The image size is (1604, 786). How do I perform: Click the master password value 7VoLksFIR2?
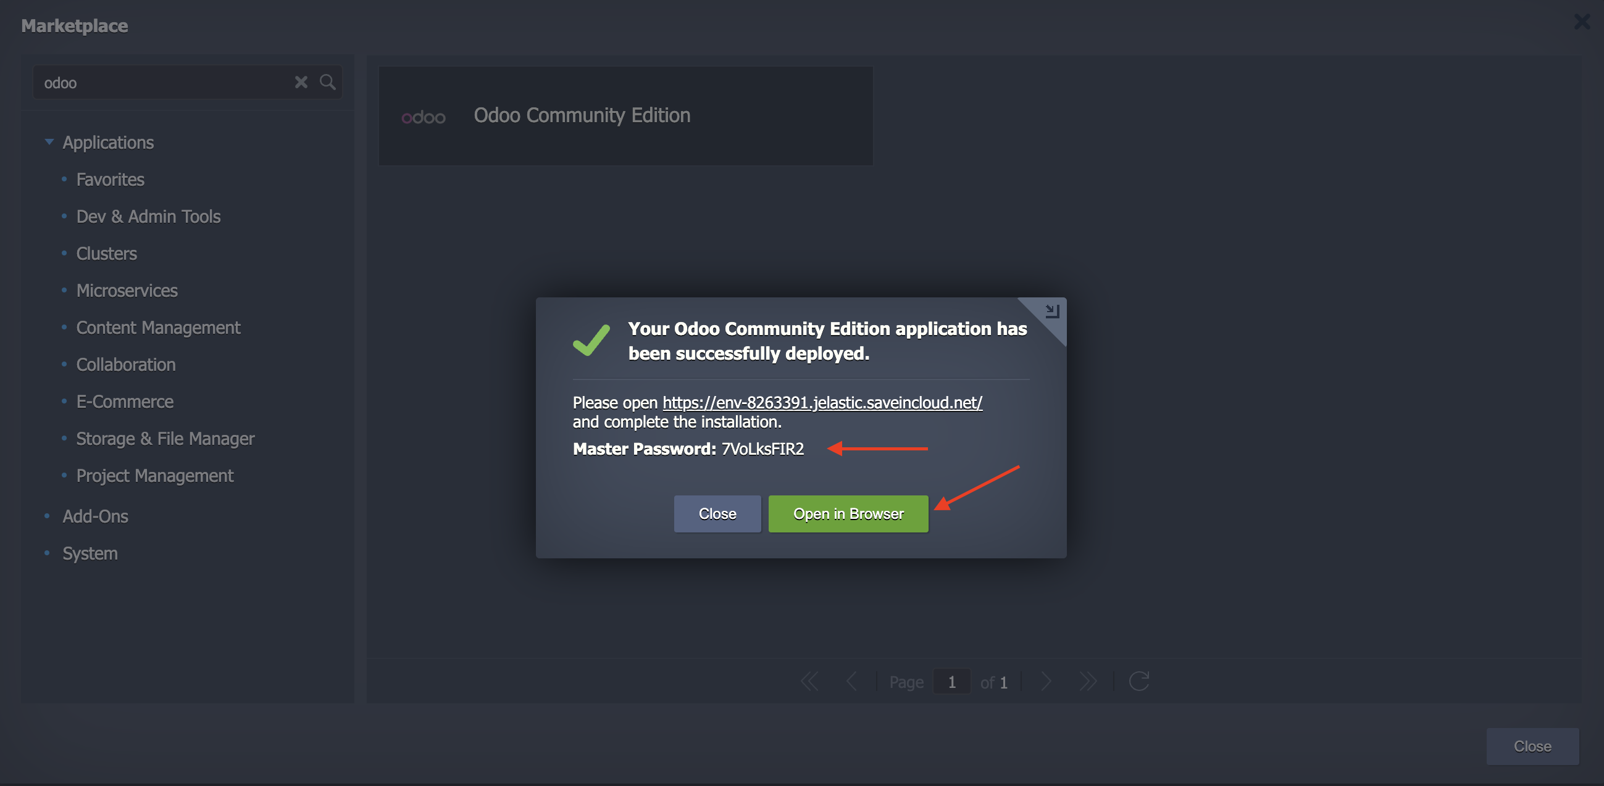tap(762, 449)
